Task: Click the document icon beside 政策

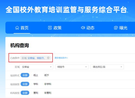Action: pos(50,28)
